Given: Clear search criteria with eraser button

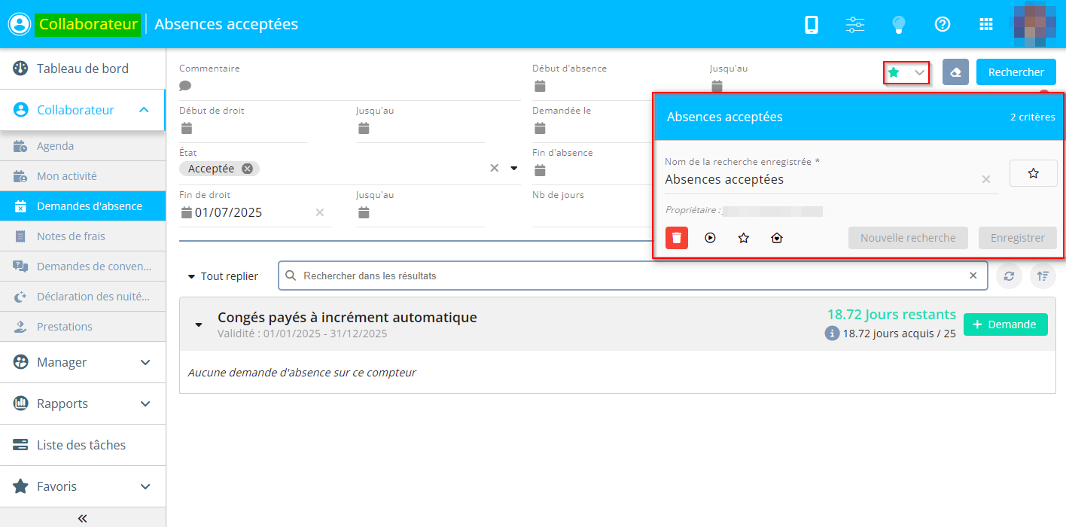Looking at the screenshot, I should (x=955, y=72).
